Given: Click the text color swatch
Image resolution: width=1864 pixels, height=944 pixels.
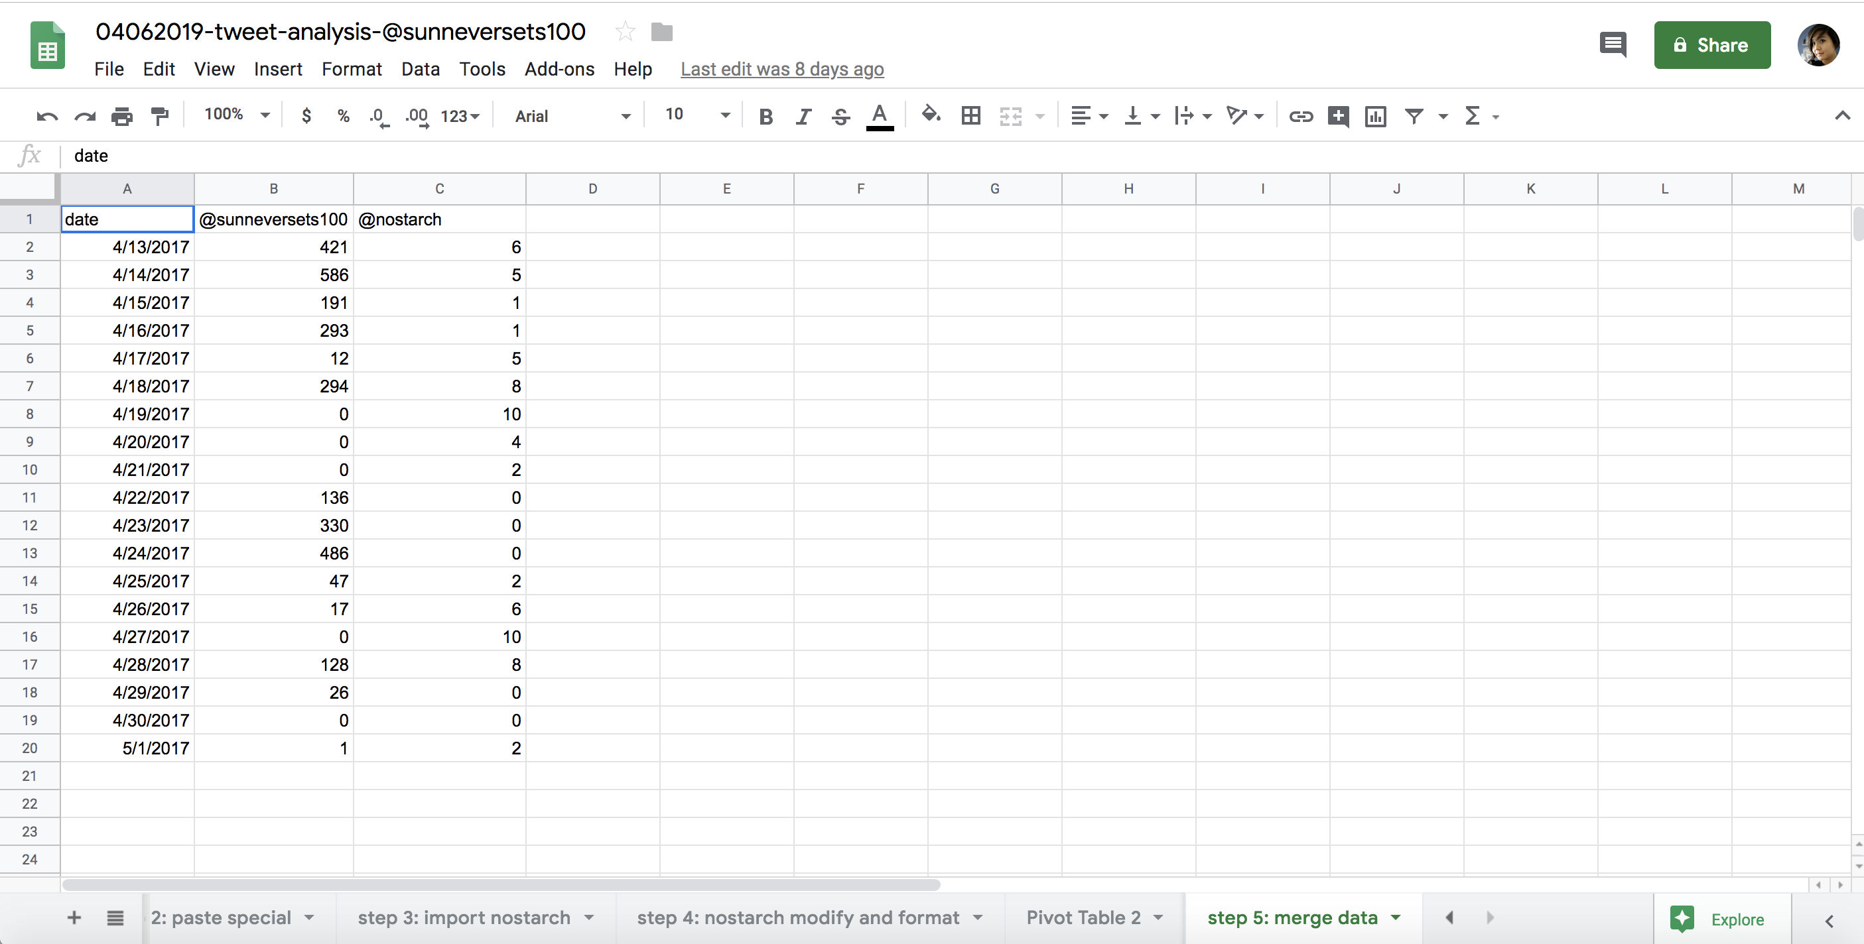Looking at the screenshot, I should coord(880,117).
